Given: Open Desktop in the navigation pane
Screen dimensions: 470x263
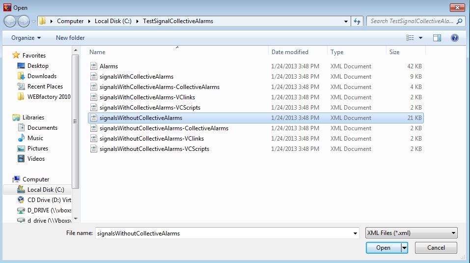Looking at the screenshot, I should [x=33, y=66].
